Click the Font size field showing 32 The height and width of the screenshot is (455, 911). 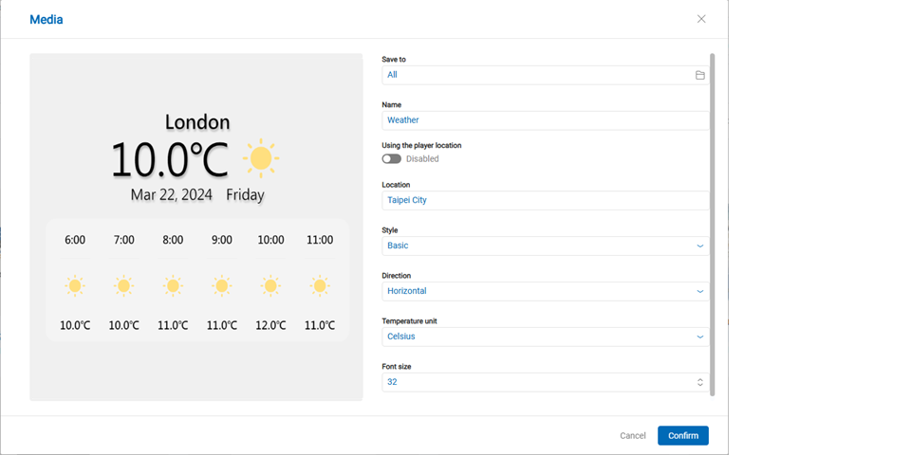pyautogui.click(x=536, y=382)
